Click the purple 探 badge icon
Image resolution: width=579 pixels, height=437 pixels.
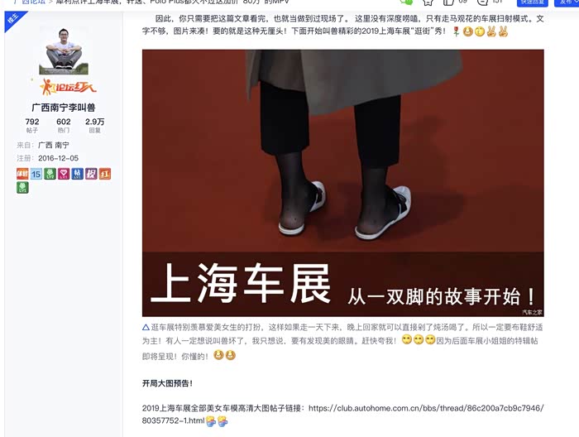[91, 174]
